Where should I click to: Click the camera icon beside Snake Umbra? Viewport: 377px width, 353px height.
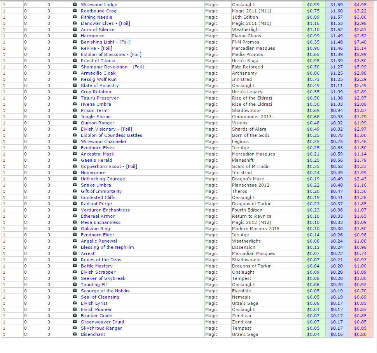point(75,185)
